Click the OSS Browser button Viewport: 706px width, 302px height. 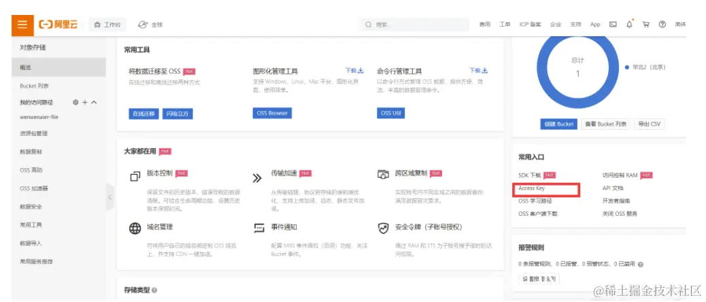272,114
